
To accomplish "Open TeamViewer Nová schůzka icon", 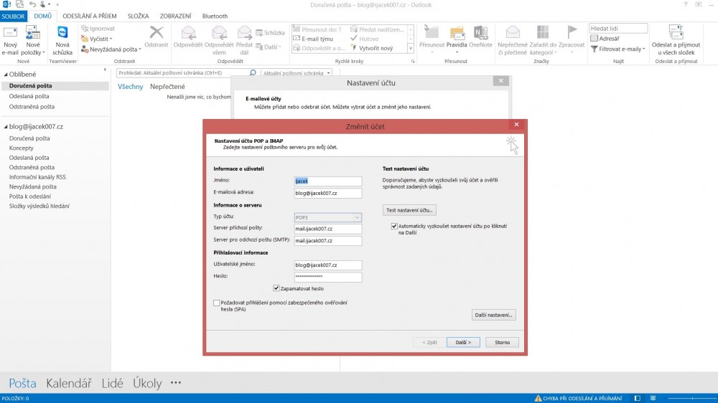I will 62,34.
